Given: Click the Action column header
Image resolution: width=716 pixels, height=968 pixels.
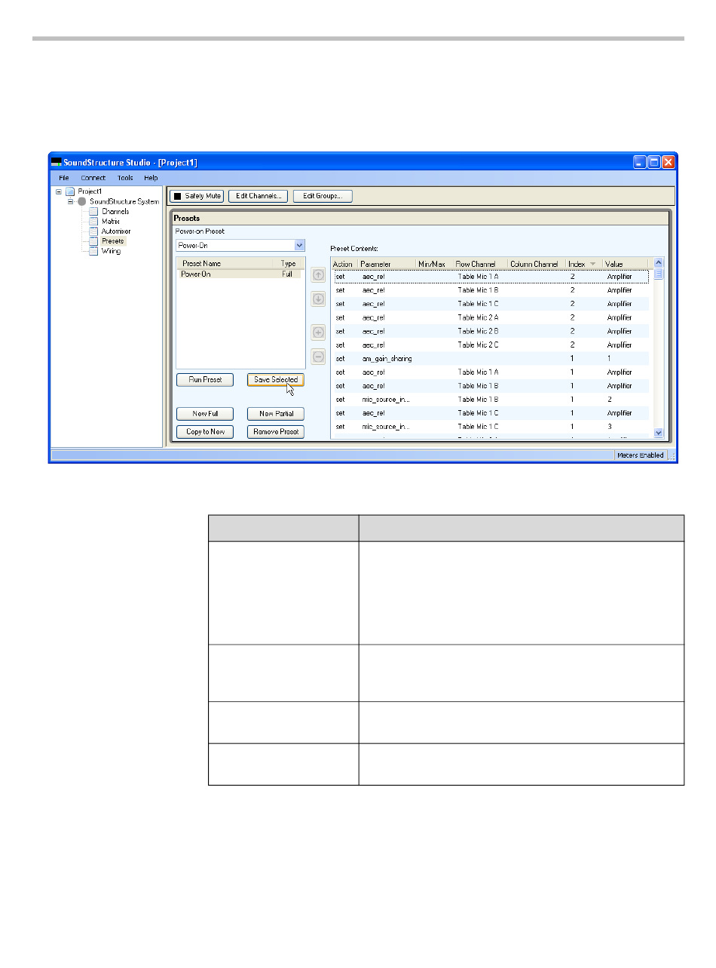Looking at the screenshot, I should tap(344, 264).
